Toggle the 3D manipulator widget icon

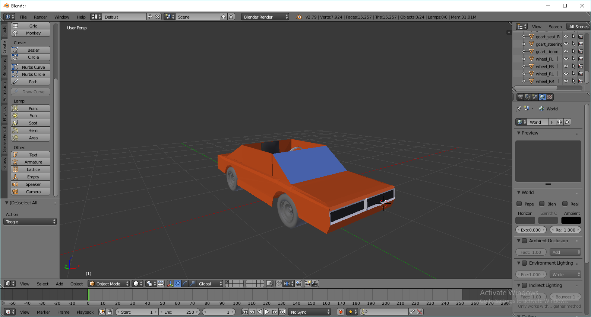click(x=170, y=284)
